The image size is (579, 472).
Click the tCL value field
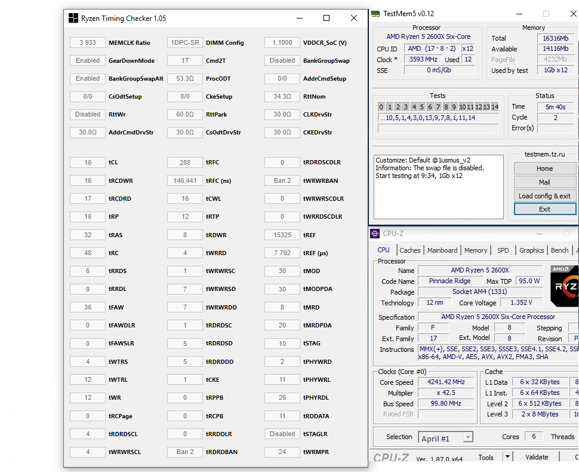pos(88,163)
